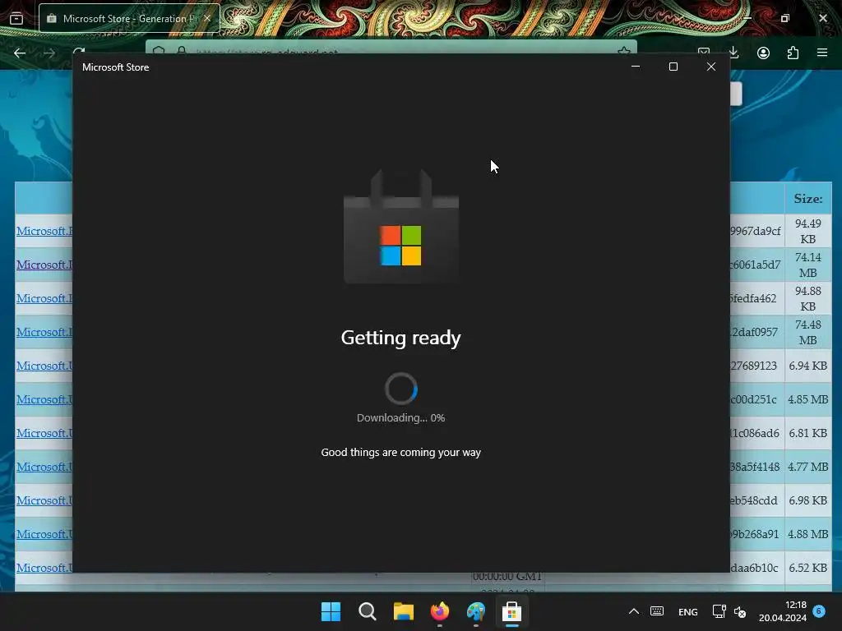
Task: Open the Firefox account icon
Action: click(x=763, y=53)
